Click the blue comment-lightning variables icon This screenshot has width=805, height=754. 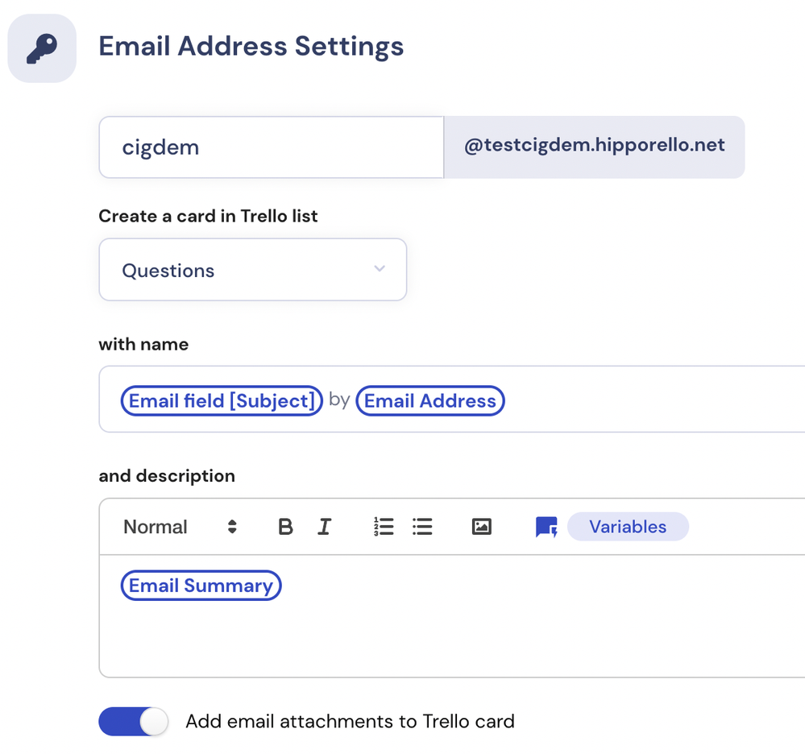pyautogui.click(x=546, y=527)
